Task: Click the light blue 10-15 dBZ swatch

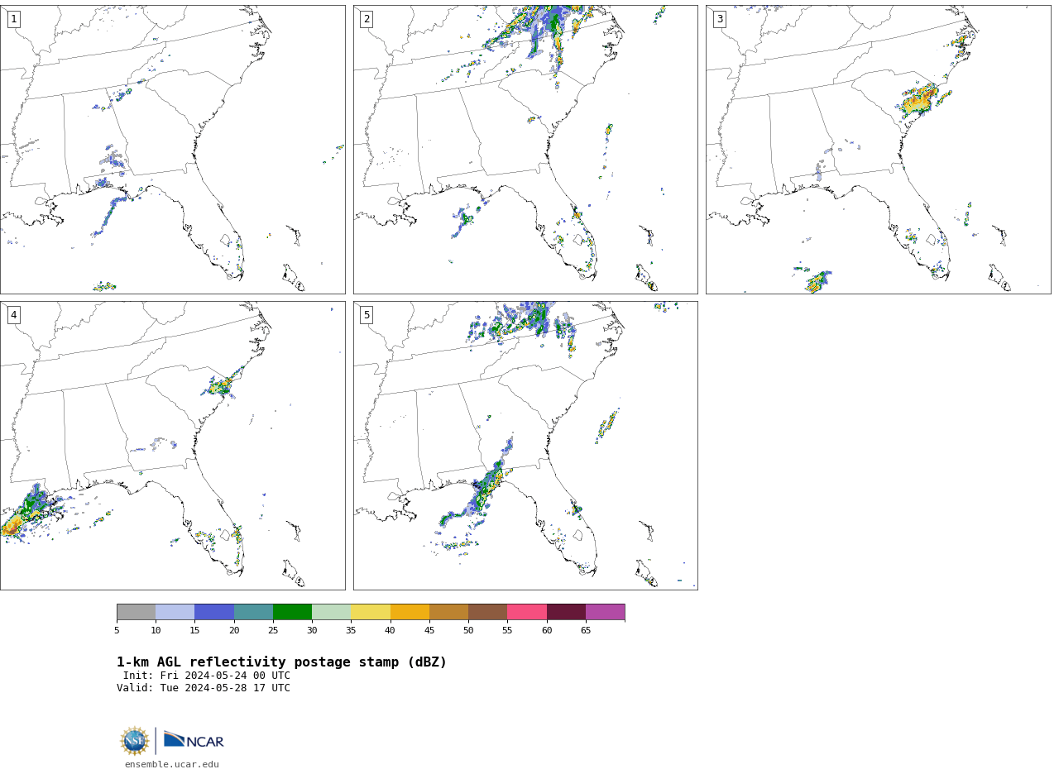Action: (175, 612)
